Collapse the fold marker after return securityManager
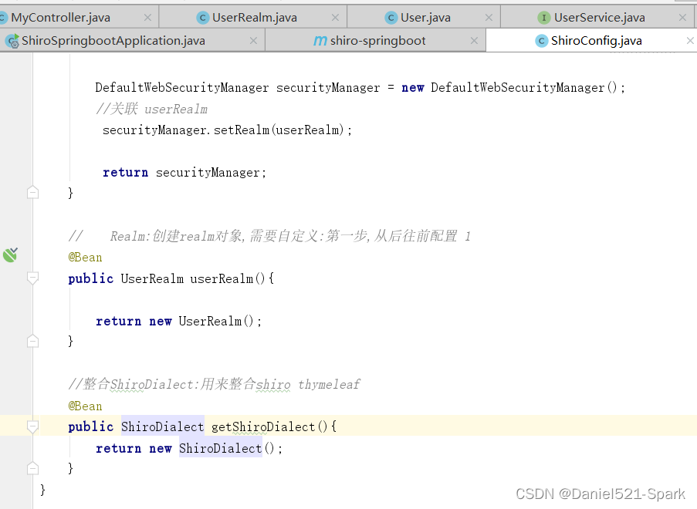The height and width of the screenshot is (509, 697). tap(32, 192)
